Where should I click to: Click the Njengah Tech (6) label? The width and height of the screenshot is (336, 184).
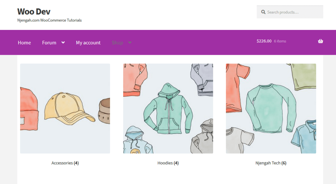(x=271, y=163)
